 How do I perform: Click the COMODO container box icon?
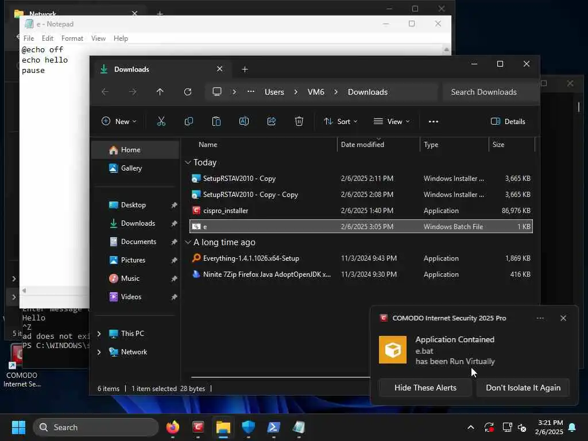(x=393, y=350)
